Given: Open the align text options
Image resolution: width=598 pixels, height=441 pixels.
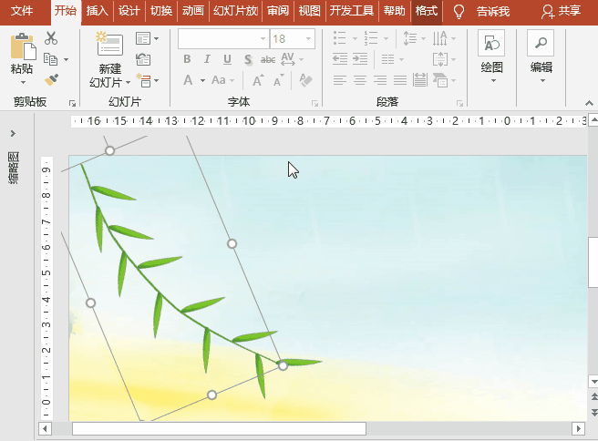Looking at the screenshot, I should [444, 59].
